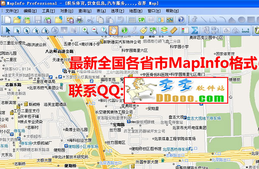Click the Close Table folder icon

(x=58, y=20)
